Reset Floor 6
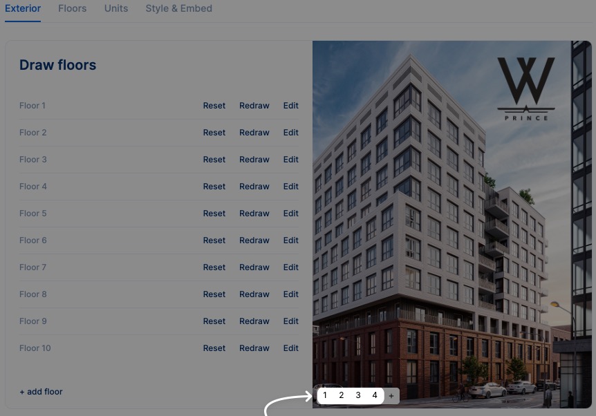 (x=214, y=240)
